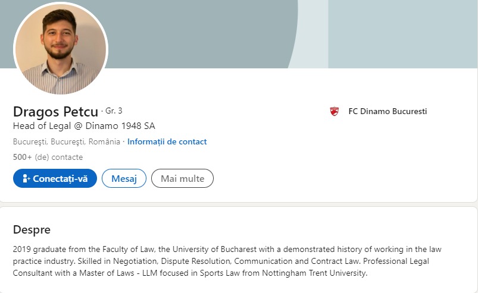478x293 pixels.
Task: Click the Despre summary paragraph
Action: [226, 262]
